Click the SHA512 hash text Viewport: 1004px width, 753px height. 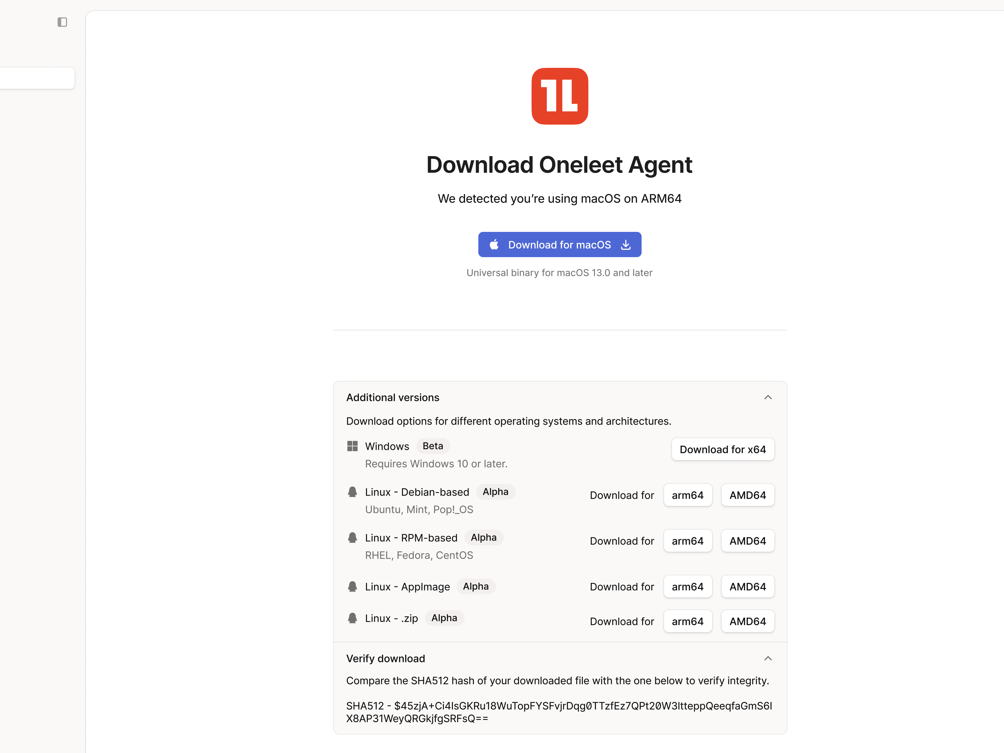(x=559, y=712)
